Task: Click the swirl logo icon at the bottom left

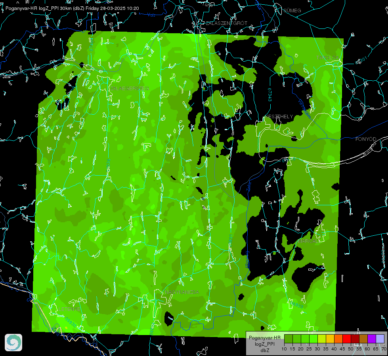Action: point(13,343)
